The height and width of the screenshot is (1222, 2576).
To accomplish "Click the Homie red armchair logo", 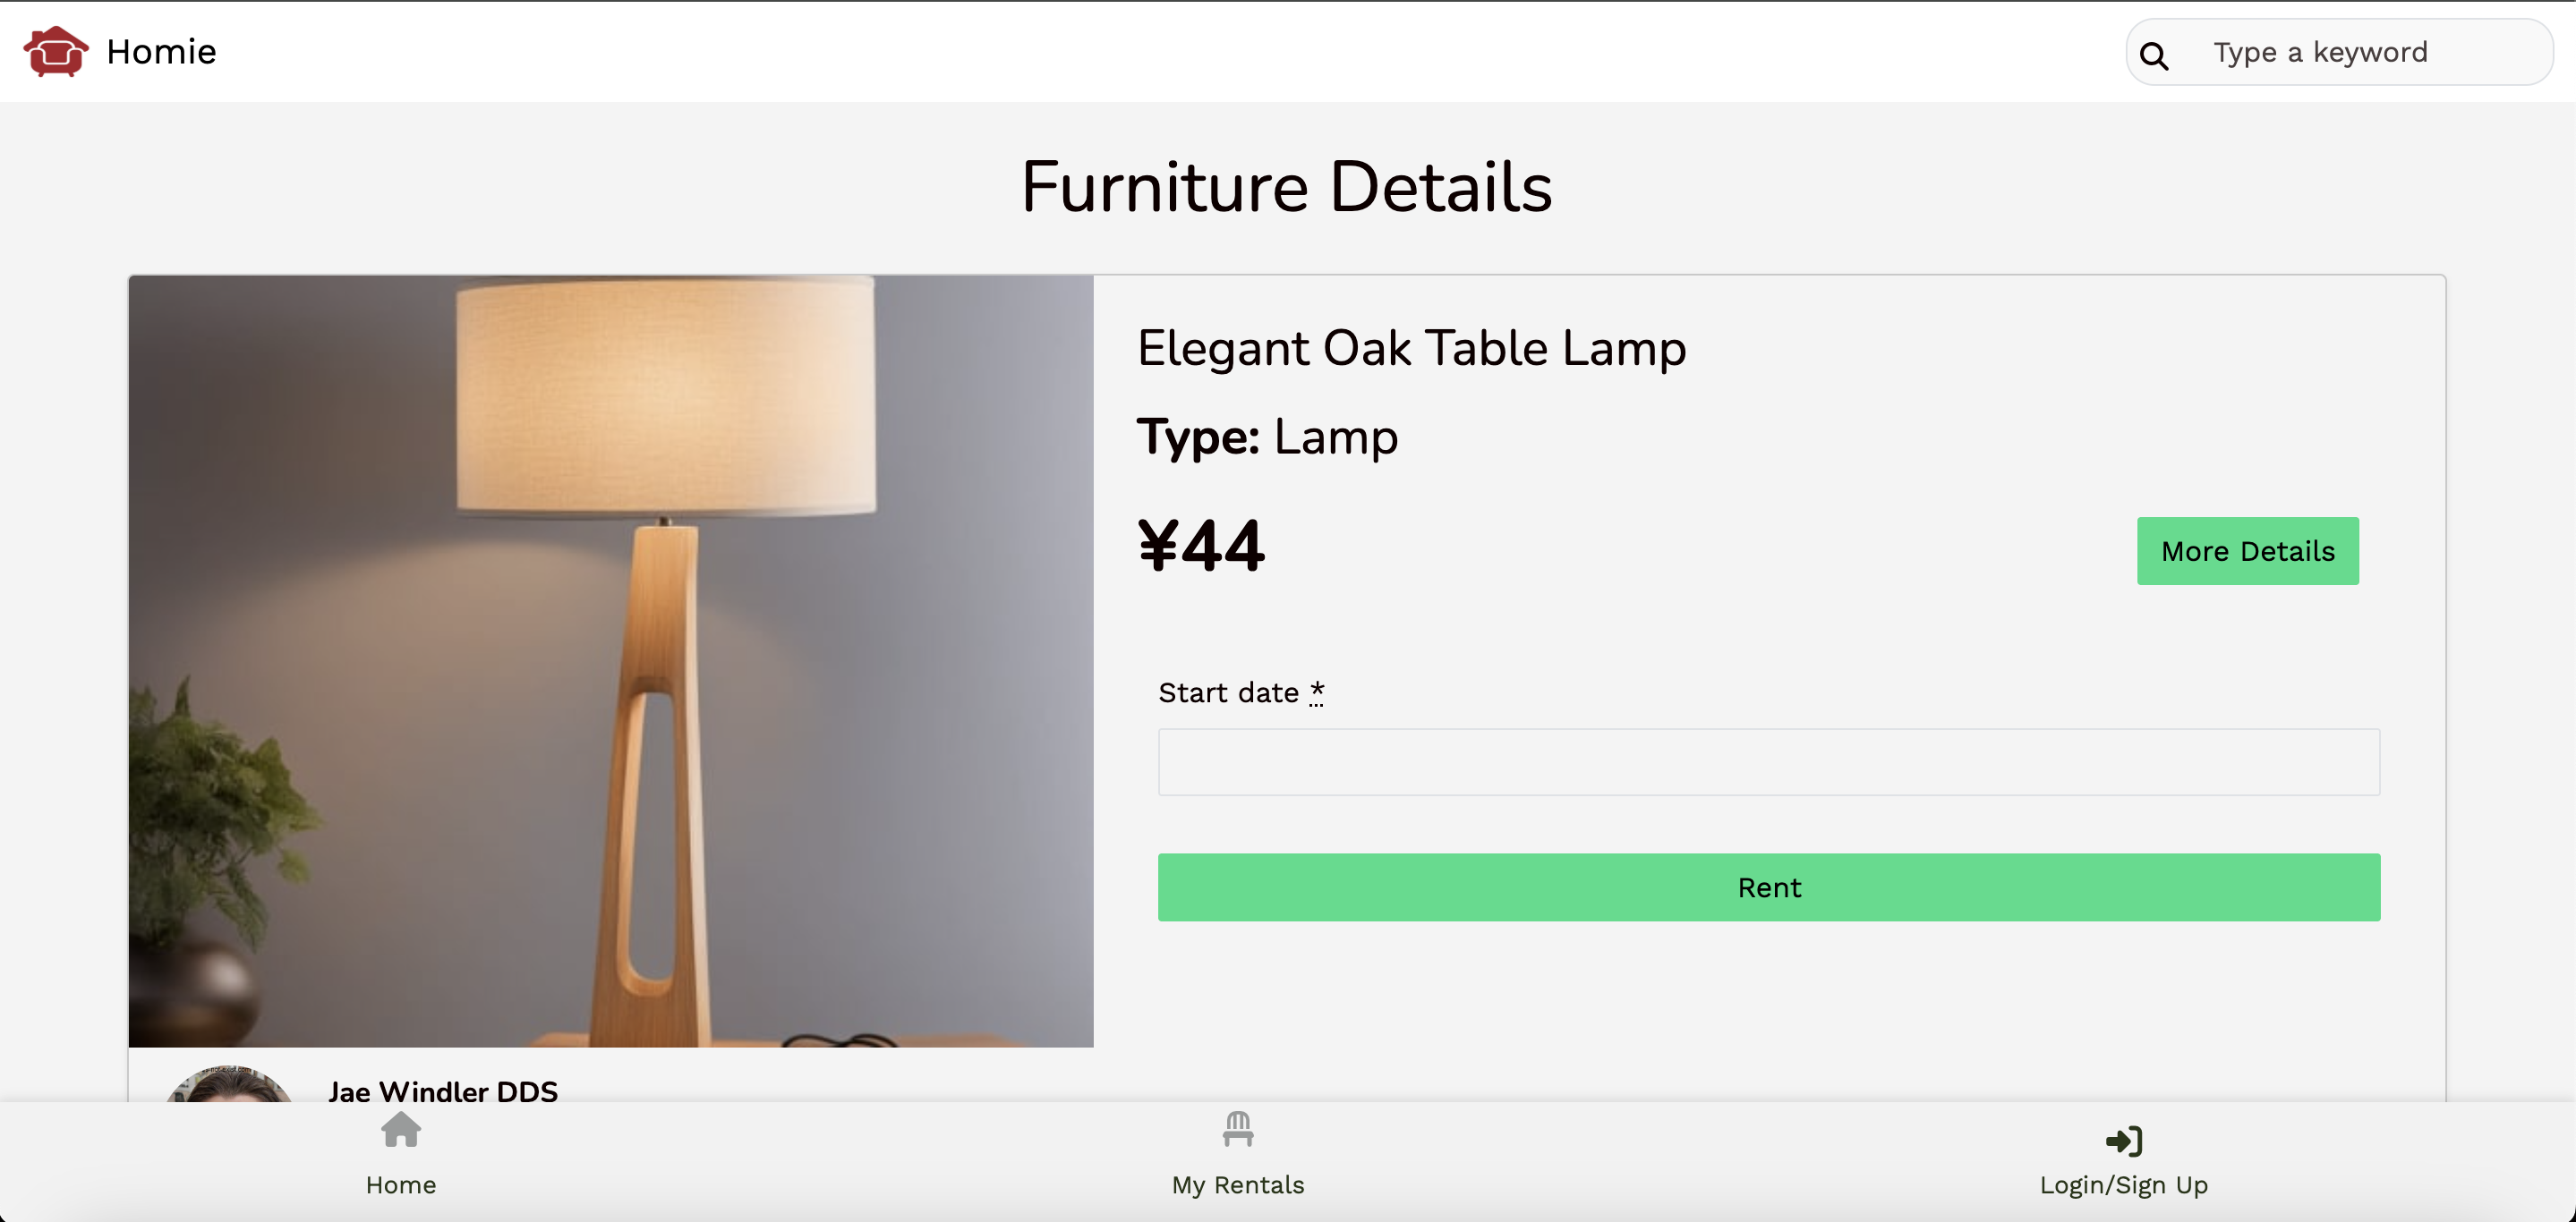I will 56,51.
